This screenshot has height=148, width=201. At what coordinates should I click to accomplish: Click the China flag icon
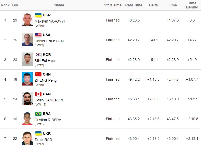38,74
